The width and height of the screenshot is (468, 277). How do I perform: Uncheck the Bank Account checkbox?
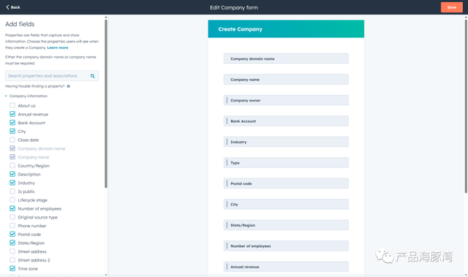click(x=12, y=123)
